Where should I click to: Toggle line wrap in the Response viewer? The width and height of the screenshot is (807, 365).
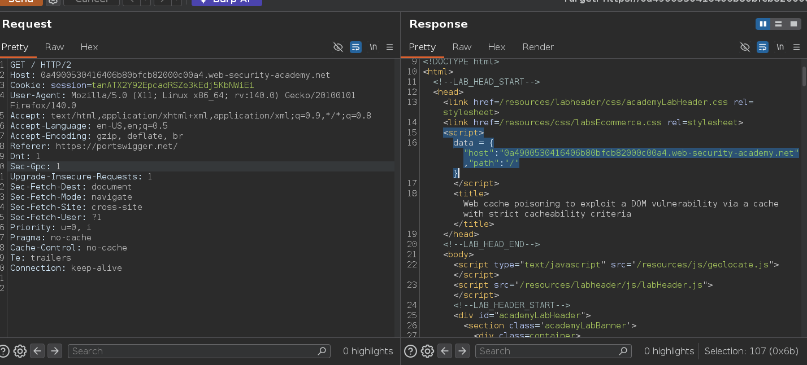(762, 47)
